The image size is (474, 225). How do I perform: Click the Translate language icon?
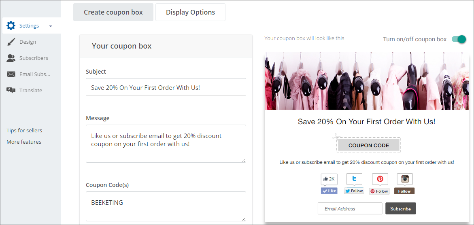tap(11, 90)
